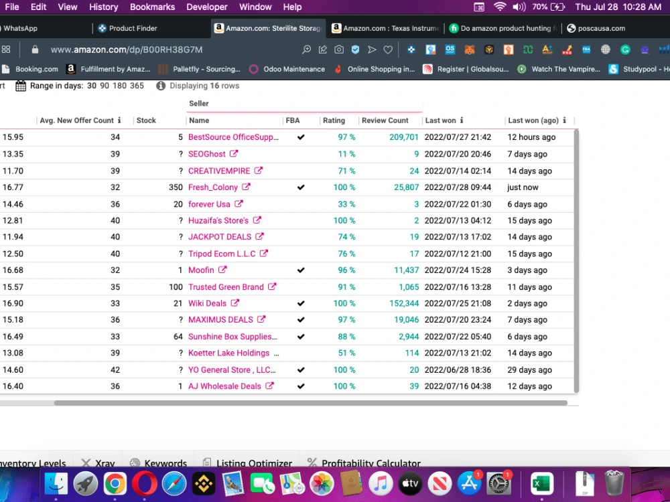Image resolution: width=670 pixels, height=502 pixels.
Task: Click the calendar icon beside Range in days
Action: click(21, 86)
